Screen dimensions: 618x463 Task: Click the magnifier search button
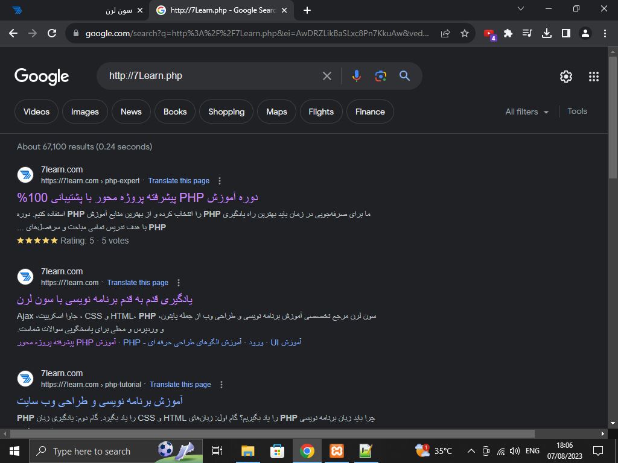click(x=405, y=76)
